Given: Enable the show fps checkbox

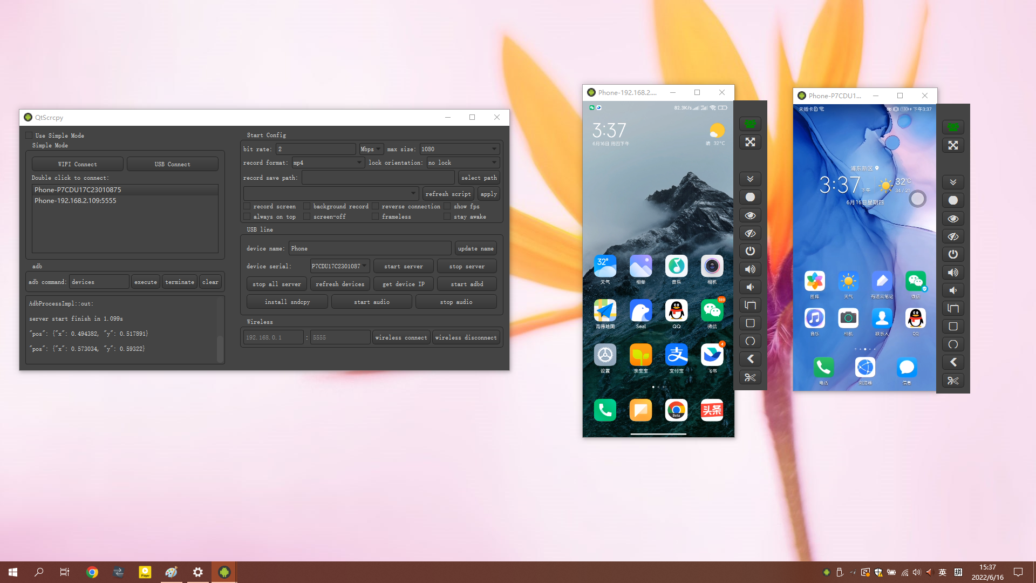Looking at the screenshot, I should pos(447,206).
